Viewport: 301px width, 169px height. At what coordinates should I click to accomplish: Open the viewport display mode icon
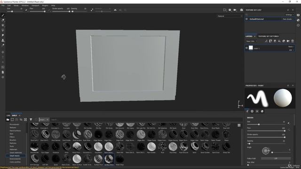[x=225, y=10]
